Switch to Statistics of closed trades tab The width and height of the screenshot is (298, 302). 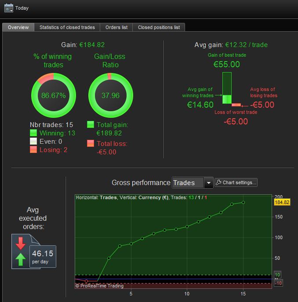pos(67,27)
